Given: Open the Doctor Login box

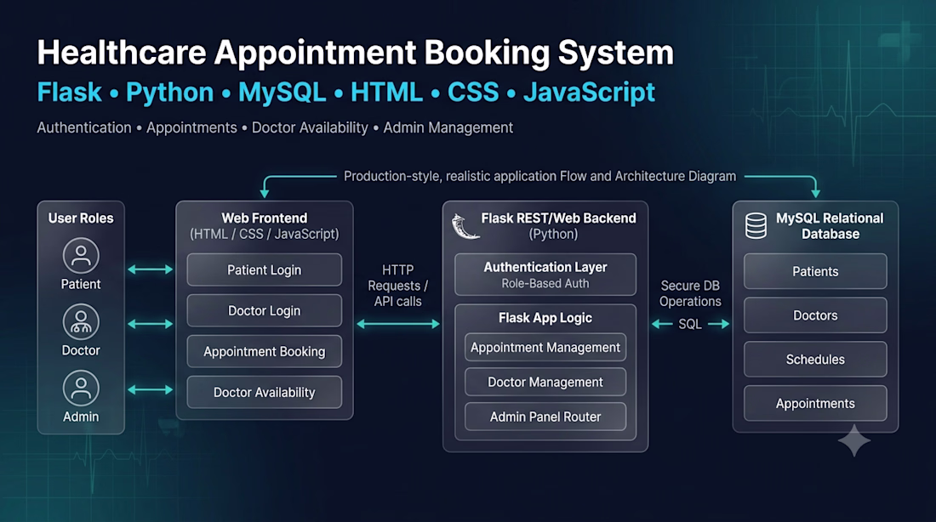Looking at the screenshot, I should pos(265,311).
